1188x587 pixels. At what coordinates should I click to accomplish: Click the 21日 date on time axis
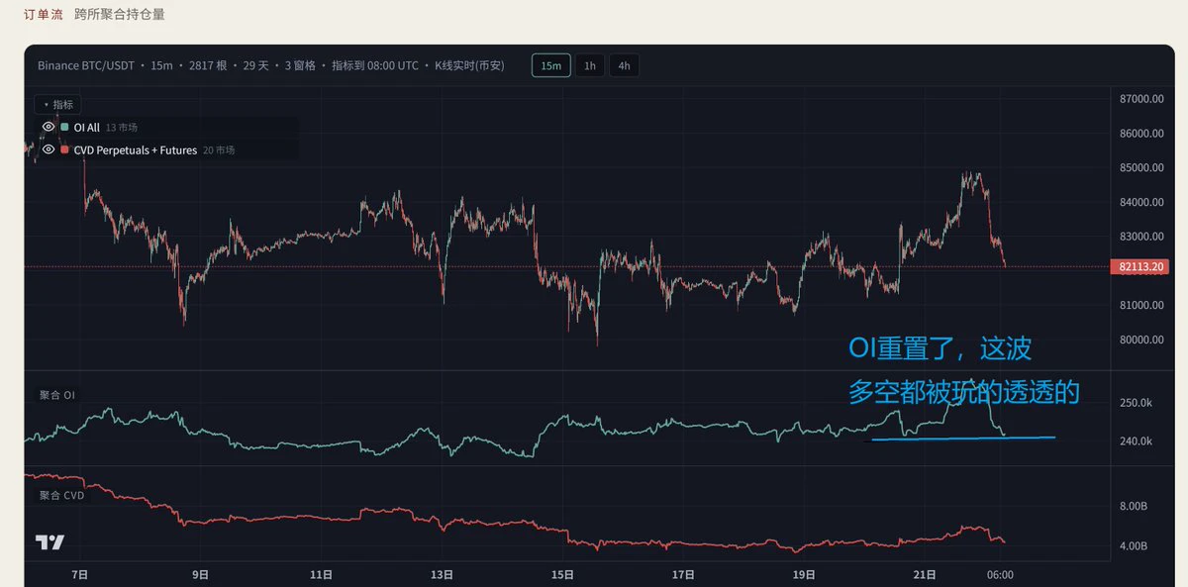925,574
